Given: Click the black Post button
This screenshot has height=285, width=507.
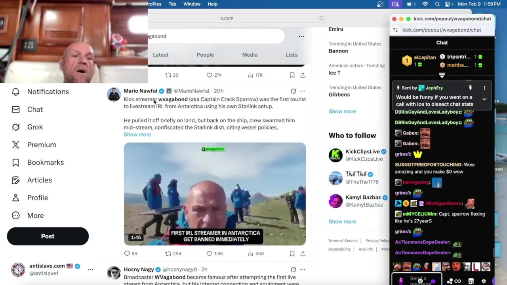Looking at the screenshot, I should [48, 236].
